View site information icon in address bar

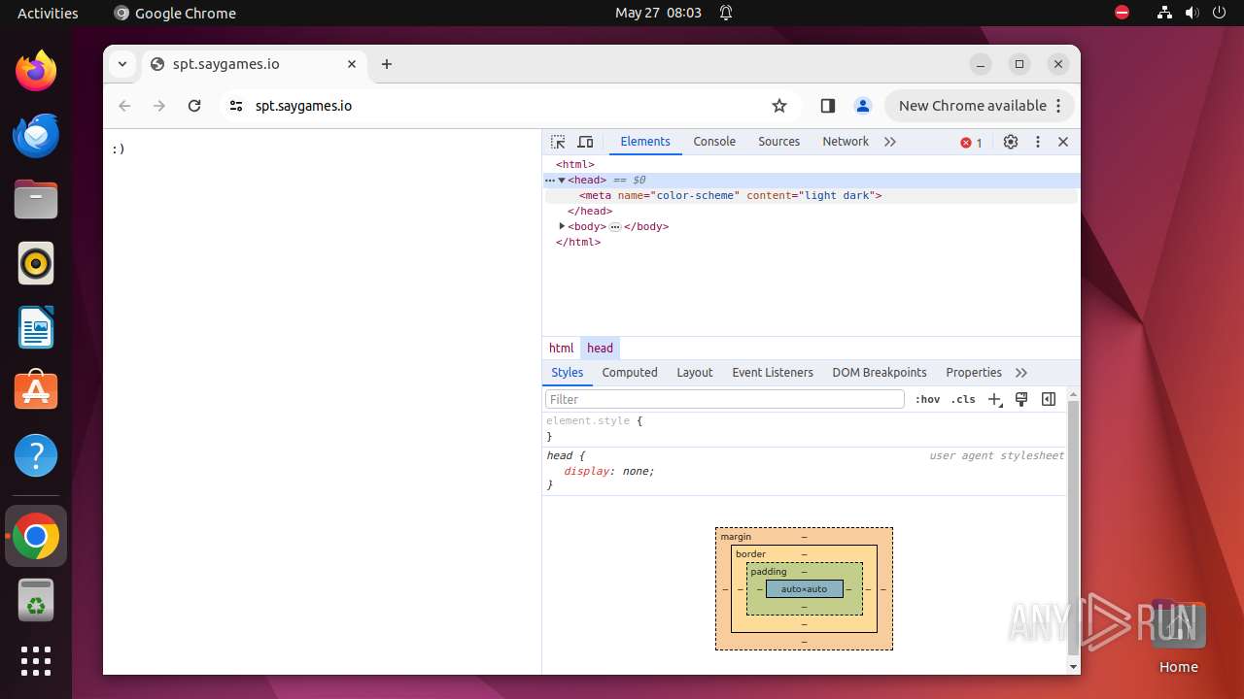point(235,106)
